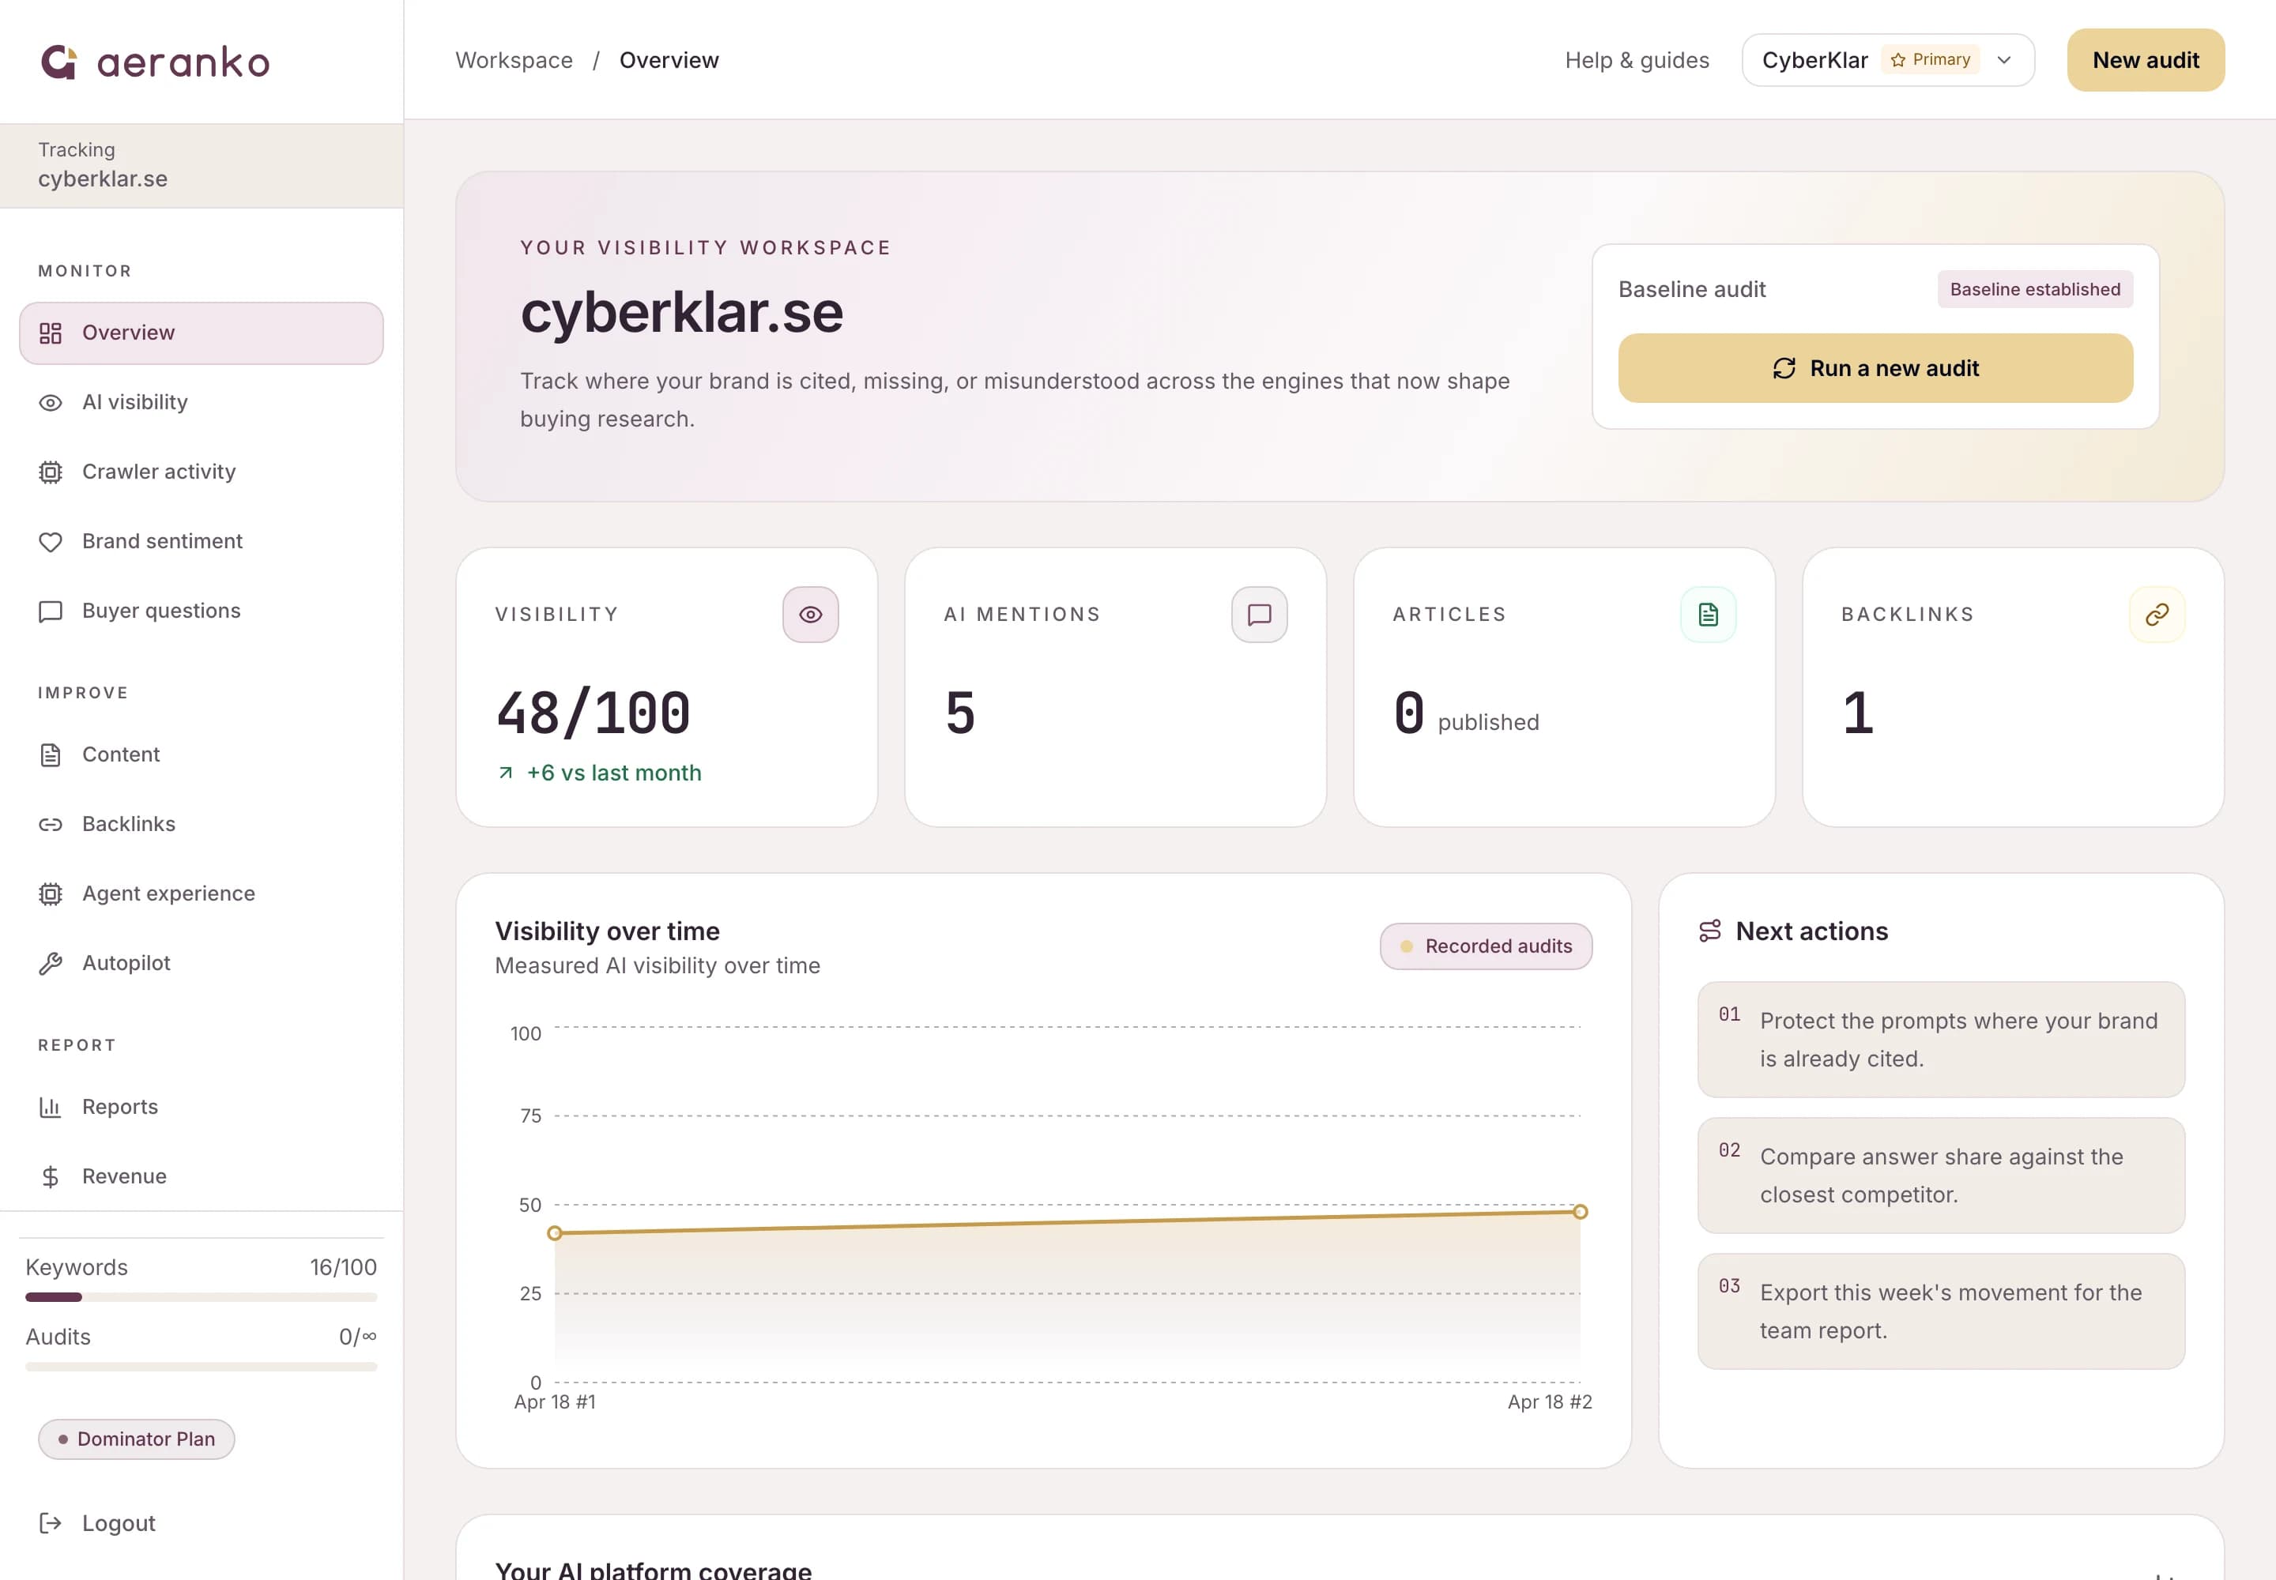This screenshot has width=2276, height=1580.
Task: Click the Revenue dollar icon
Action: coord(51,1176)
